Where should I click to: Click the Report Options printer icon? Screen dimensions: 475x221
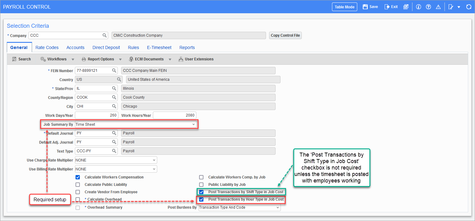84,59
